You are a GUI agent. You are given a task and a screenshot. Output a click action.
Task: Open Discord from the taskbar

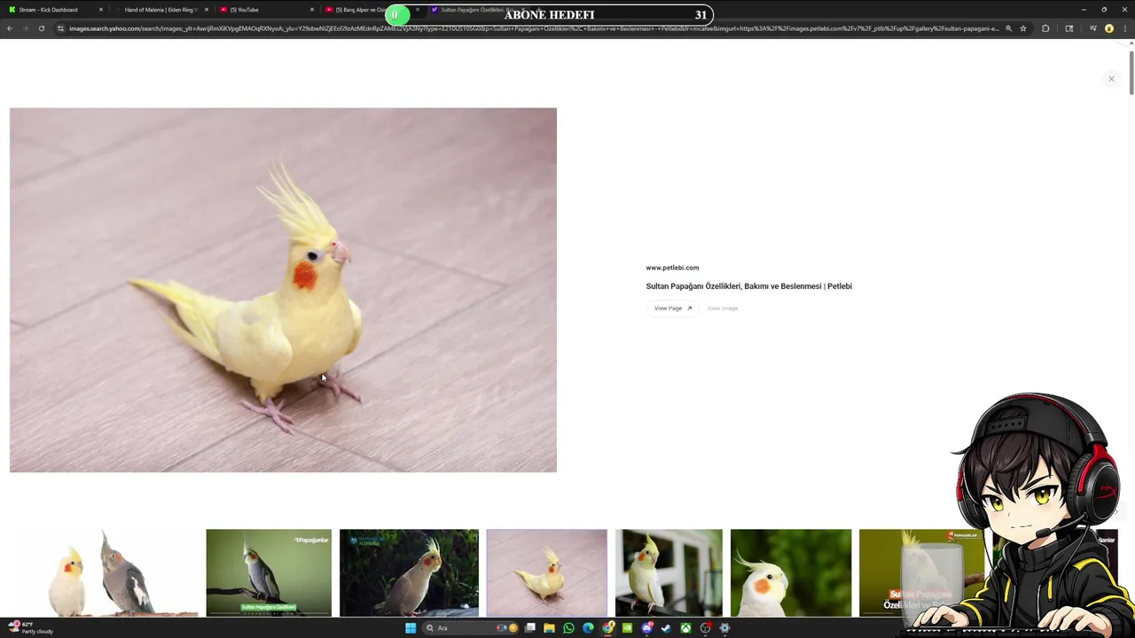[647, 628]
